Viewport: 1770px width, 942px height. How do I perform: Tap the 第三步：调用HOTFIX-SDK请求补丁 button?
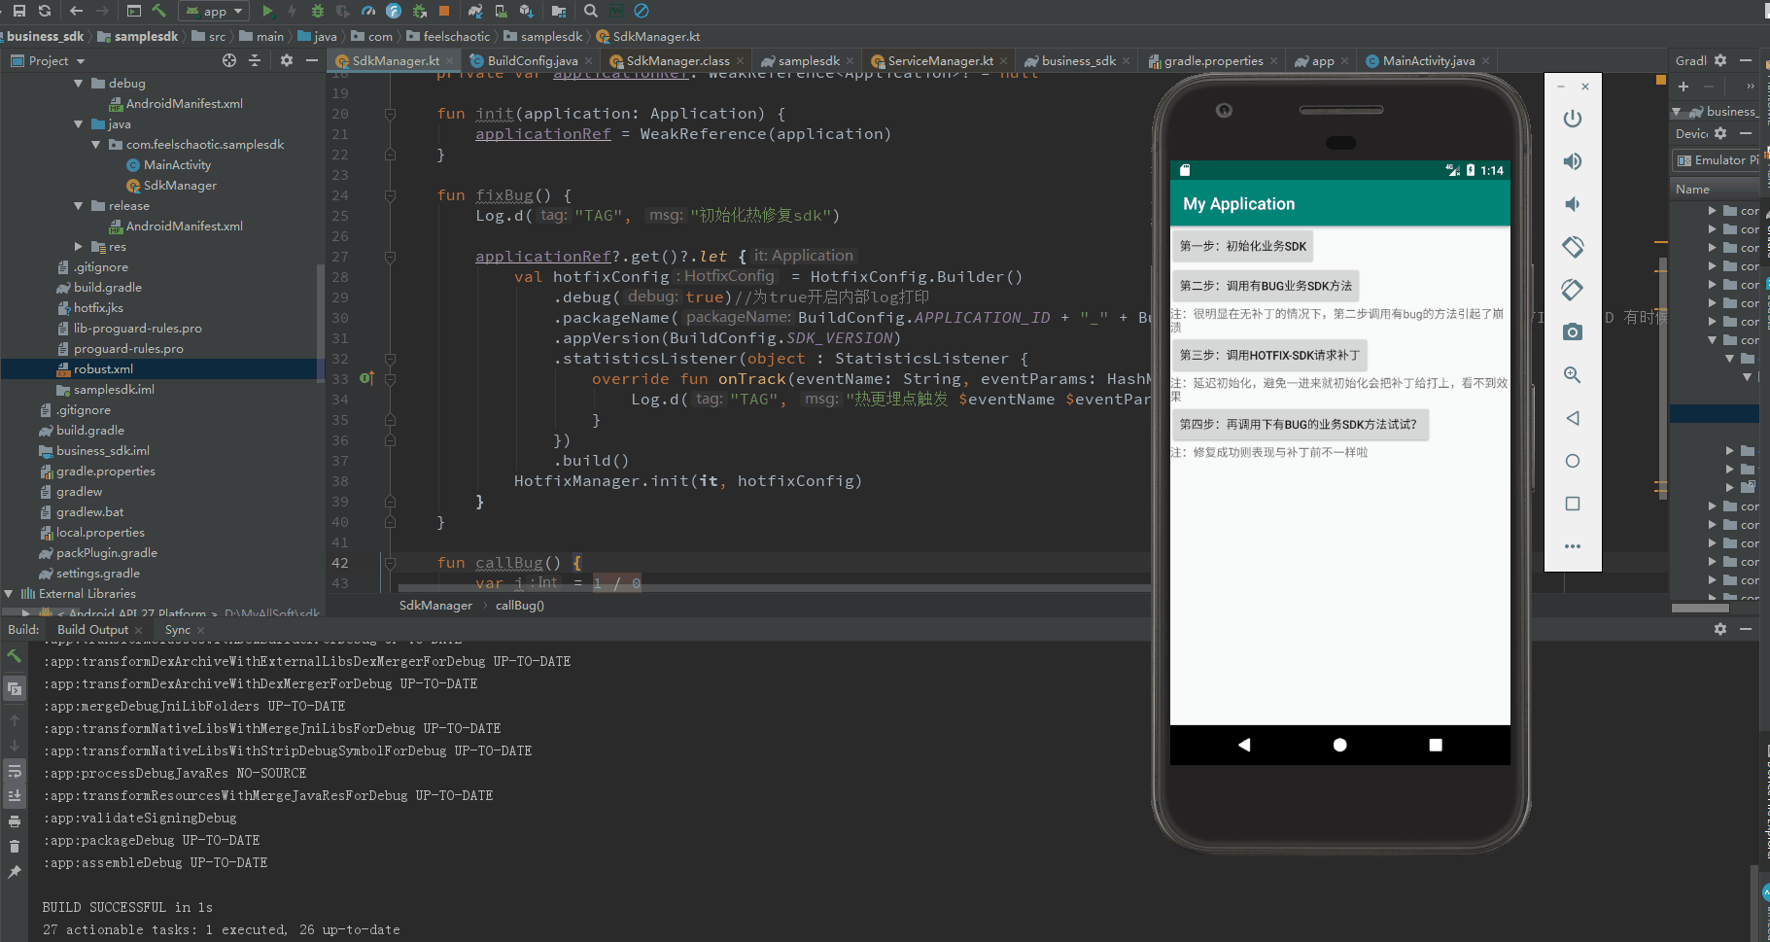point(1269,356)
